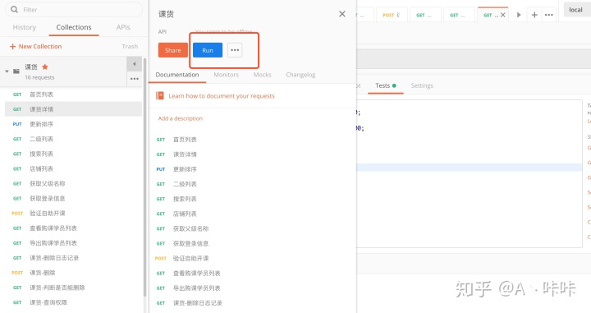Open 获取登录信息 request in the sidebar

[74, 198]
